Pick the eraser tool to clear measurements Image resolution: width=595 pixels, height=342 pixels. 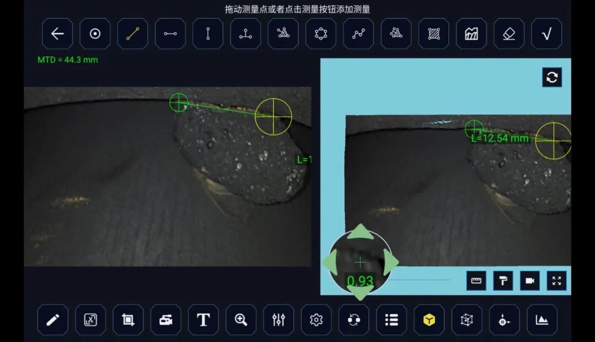[509, 34]
